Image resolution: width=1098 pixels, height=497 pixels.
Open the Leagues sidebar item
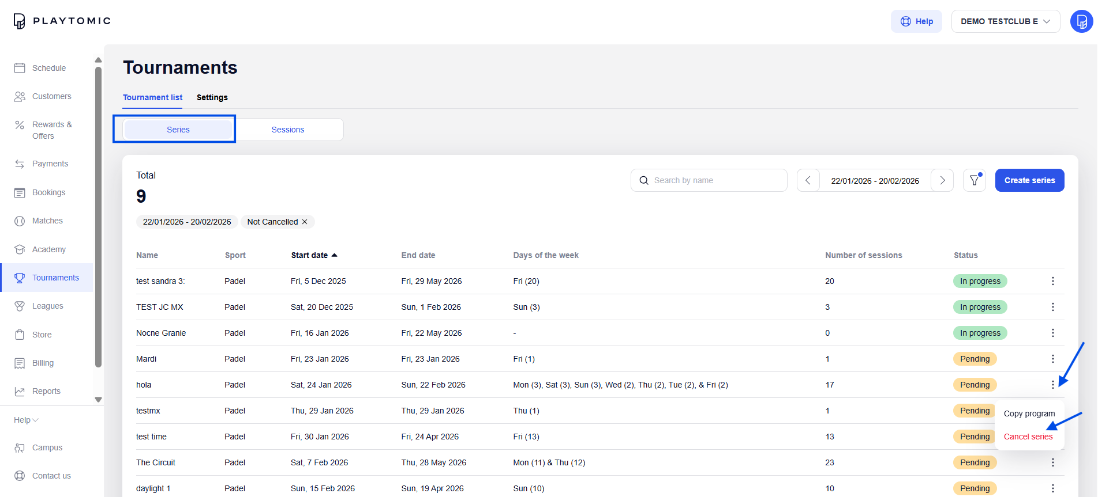(47, 306)
